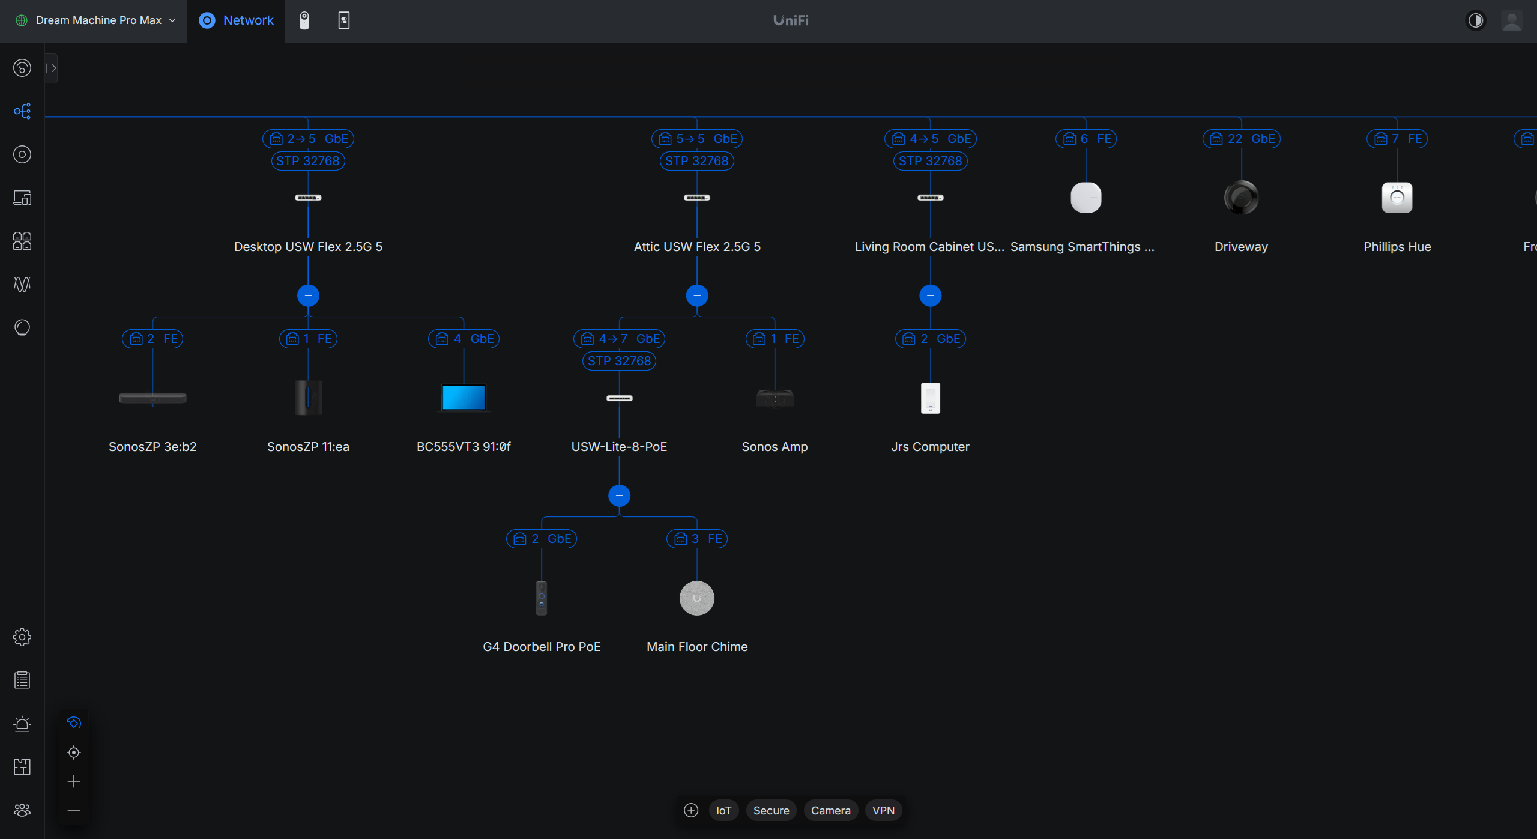The width and height of the screenshot is (1537, 839).
Task: Open the site manager map icon
Action: coord(22,767)
